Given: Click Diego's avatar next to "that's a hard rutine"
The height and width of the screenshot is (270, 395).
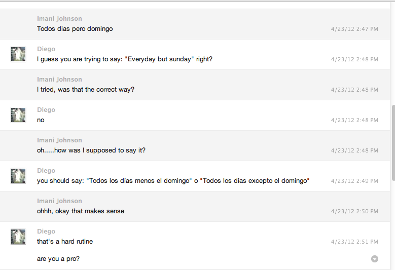Looking at the screenshot, I should pyautogui.click(x=18, y=237).
